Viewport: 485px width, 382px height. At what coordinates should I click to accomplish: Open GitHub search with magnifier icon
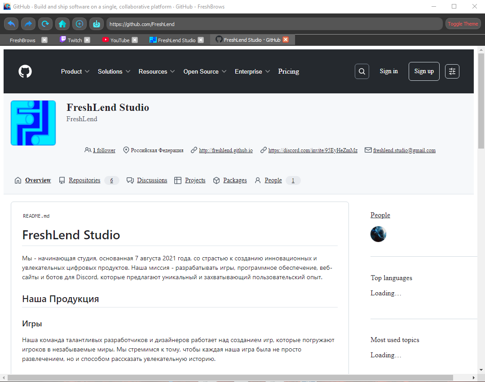tap(362, 71)
